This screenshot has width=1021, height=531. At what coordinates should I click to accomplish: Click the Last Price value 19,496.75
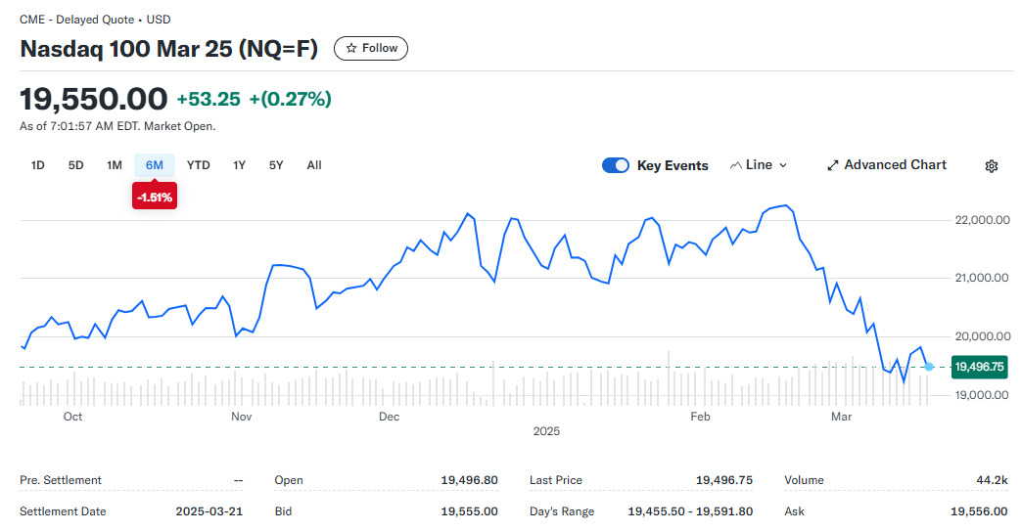point(724,480)
